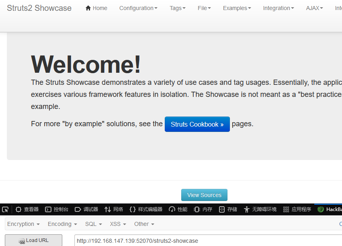Open the Application (应用程序) devtools tab
The height and width of the screenshot is (246, 342).
point(297,209)
